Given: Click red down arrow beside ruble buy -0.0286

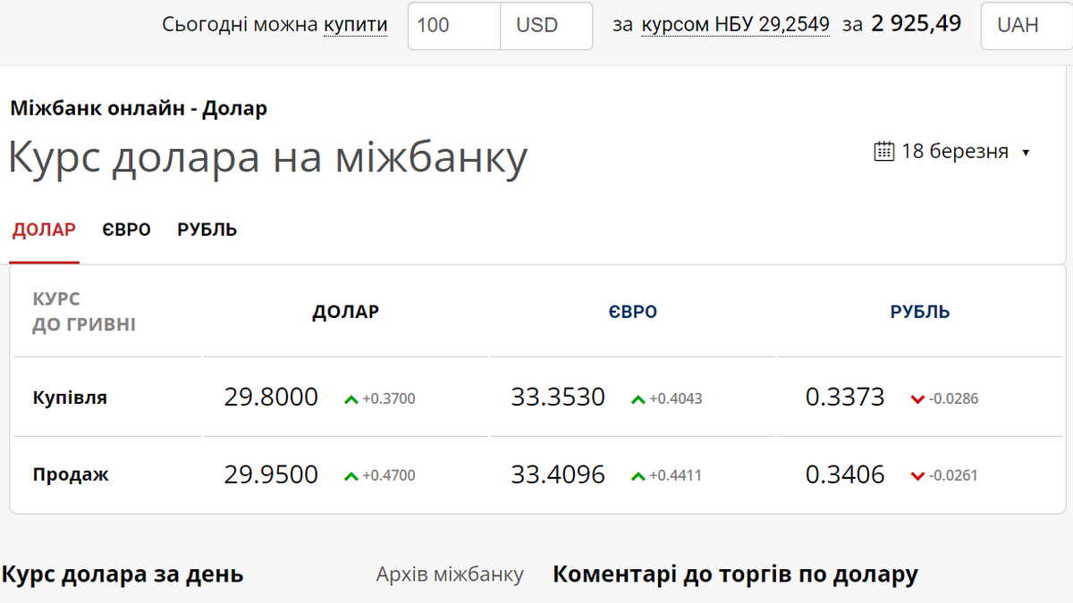Looking at the screenshot, I should coord(917,399).
